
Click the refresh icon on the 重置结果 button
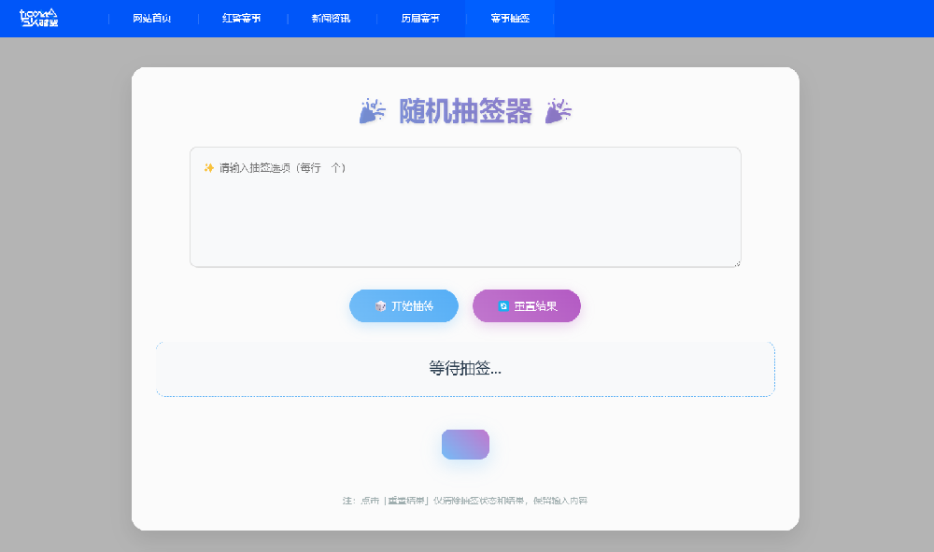(503, 306)
